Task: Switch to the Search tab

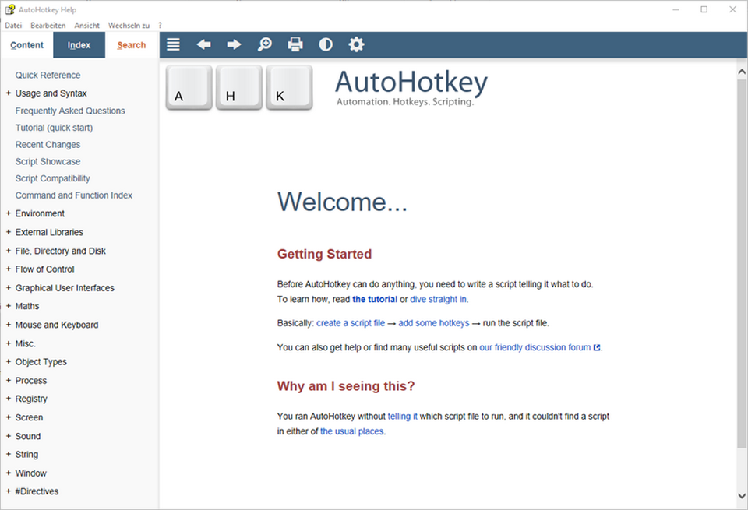Action: tap(131, 44)
